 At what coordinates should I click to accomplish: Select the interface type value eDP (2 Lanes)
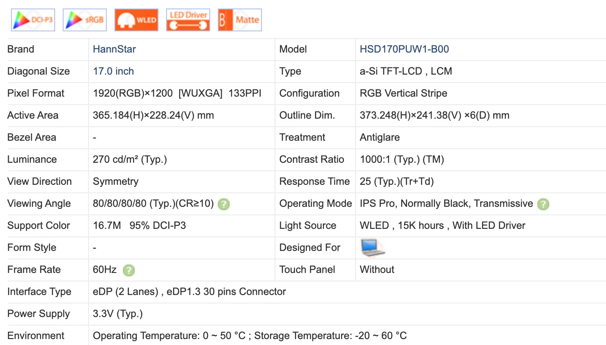(x=125, y=292)
